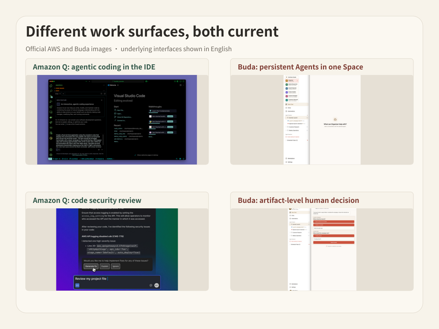Click Clone Git Repository... on Welcome page
The image size is (439, 329).
[x=123, y=117]
